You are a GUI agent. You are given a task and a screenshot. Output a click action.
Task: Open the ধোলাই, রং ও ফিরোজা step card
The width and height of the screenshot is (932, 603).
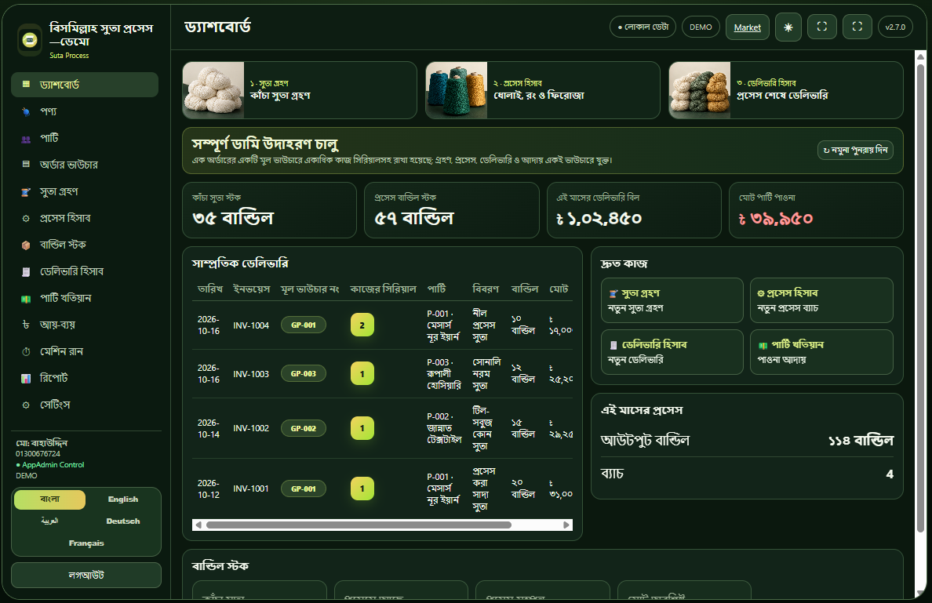543,90
